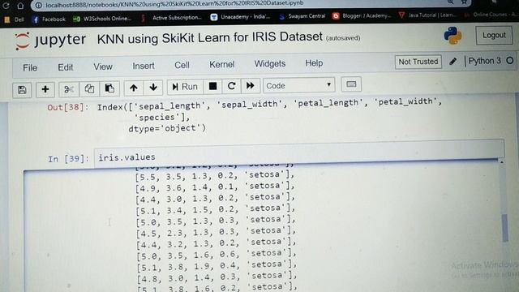Open the Active Subscription bookmark
Viewport: 519px width, 292px height.
(171, 18)
